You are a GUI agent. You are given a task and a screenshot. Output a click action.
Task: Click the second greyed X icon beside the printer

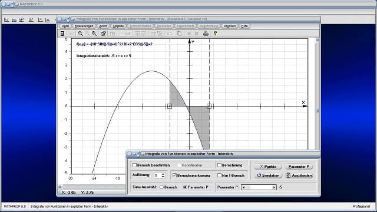tap(197, 34)
